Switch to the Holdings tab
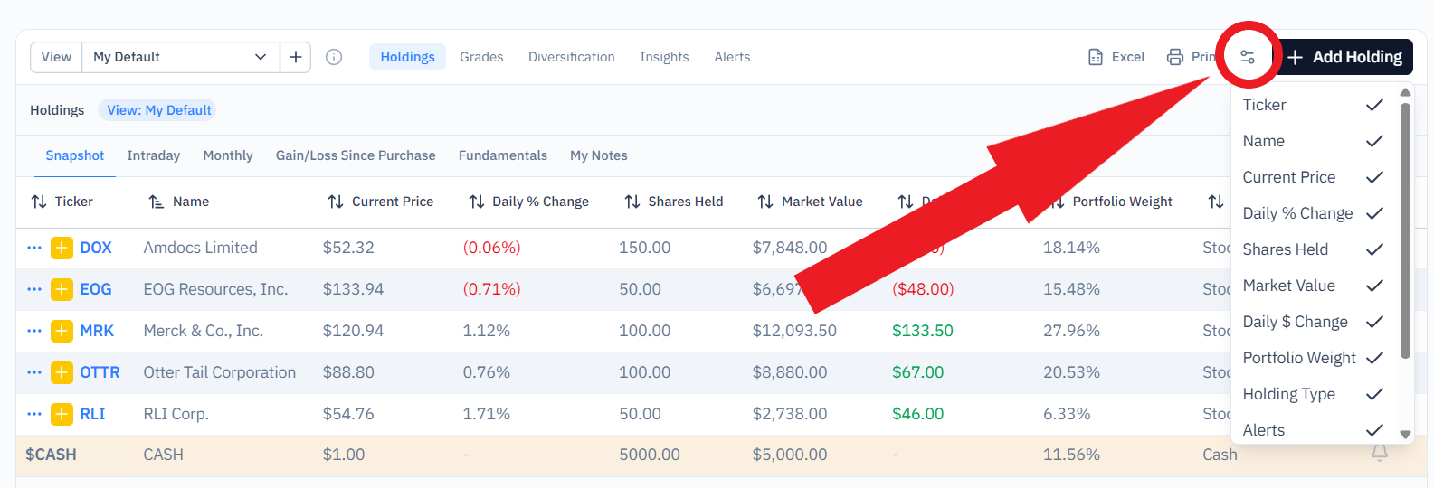 [407, 57]
